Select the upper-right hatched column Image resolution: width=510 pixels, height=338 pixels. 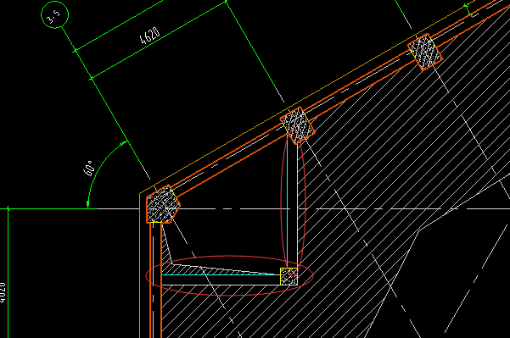(425, 52)
